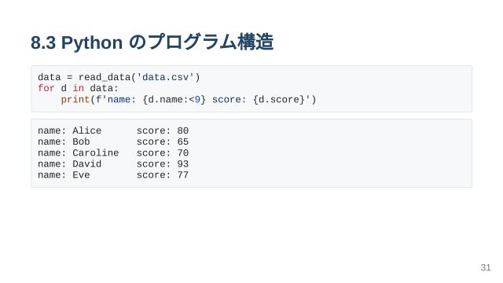Click the number 9 in the format spec
The height and width of the screenshot is (283, 503).
click(197, 100)
